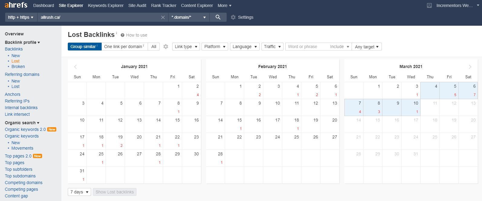Image resolution: width=482 pixels, height=201 pixels.
Task: Go to next month arrow
Action: tap(470, 67)
